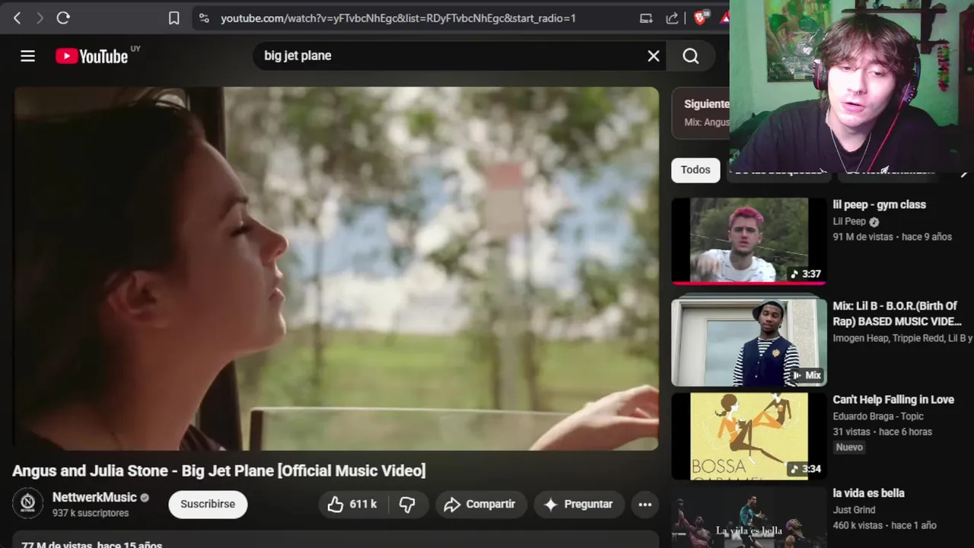Click 'Eduardo Braga - Topic' channel name
The image size is (974, 548).
click(878, 416)
